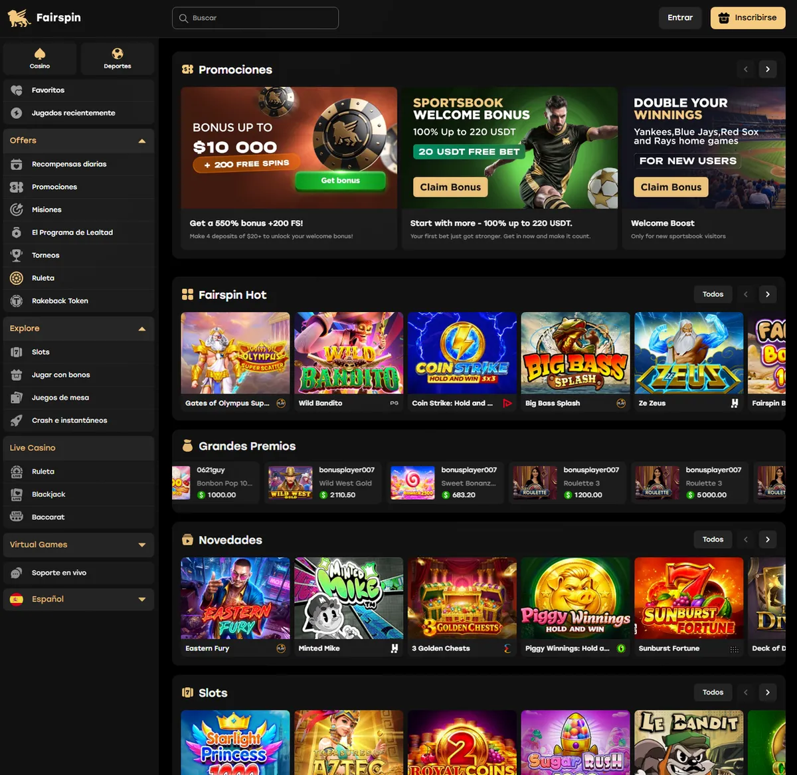Open the Español language dropdown

pos(78,599)
